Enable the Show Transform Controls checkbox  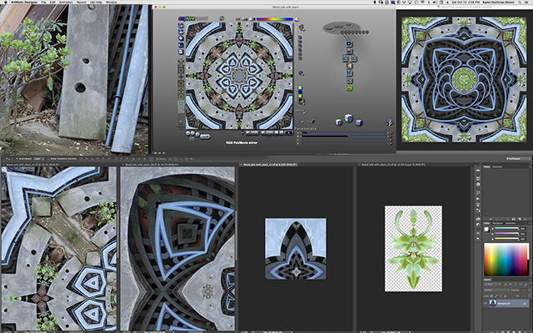pyautogui.click(x=48, y=157)
